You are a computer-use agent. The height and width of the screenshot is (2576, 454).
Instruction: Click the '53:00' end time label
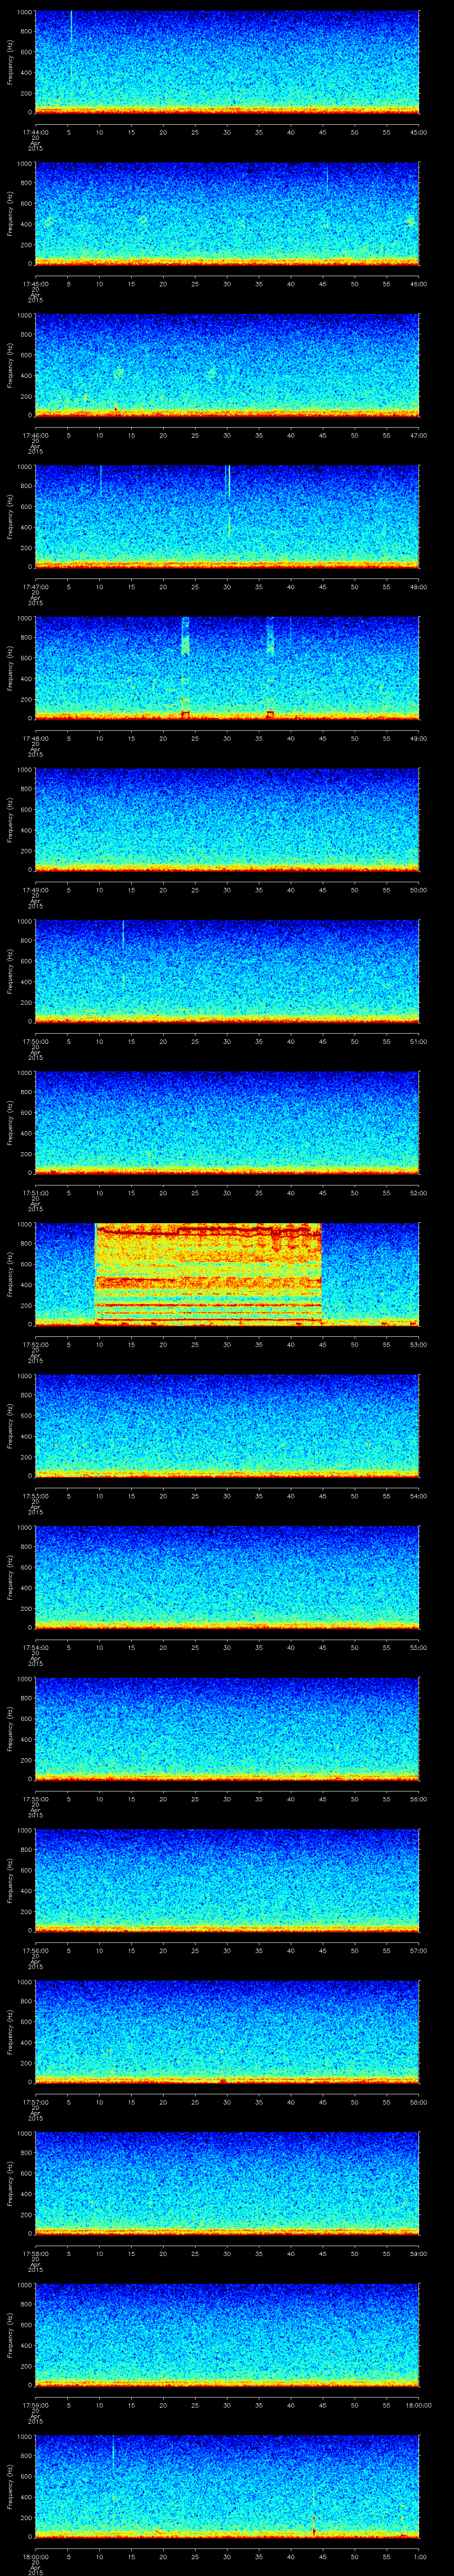[419, 1344]
